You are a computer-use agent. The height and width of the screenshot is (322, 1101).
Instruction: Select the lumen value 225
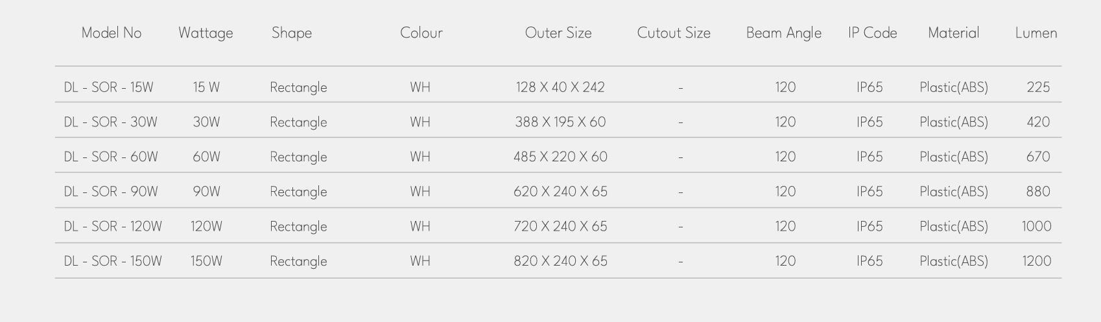1038,87
